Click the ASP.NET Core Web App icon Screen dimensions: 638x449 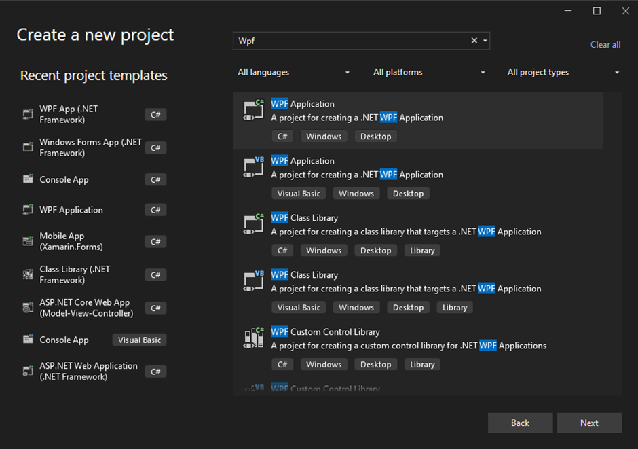[x=28, y=308]
